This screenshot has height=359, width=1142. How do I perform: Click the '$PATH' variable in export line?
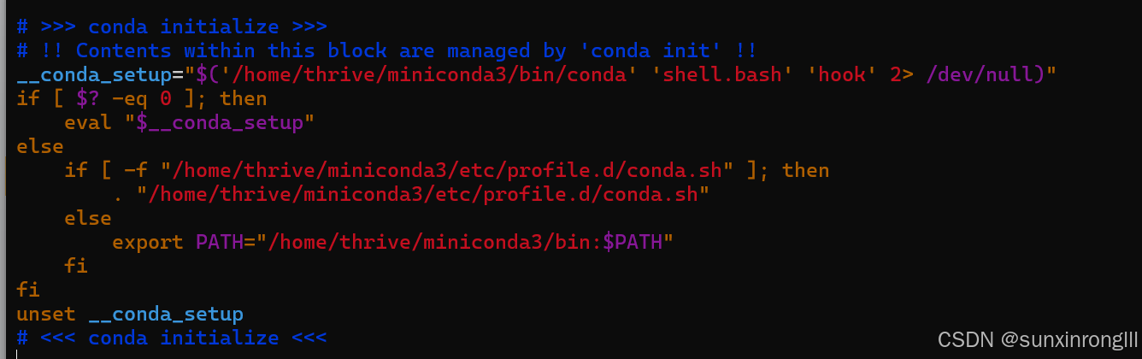pos(633,242)
